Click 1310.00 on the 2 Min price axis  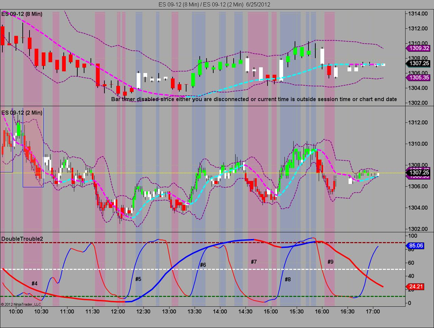[x=418, y=144]
